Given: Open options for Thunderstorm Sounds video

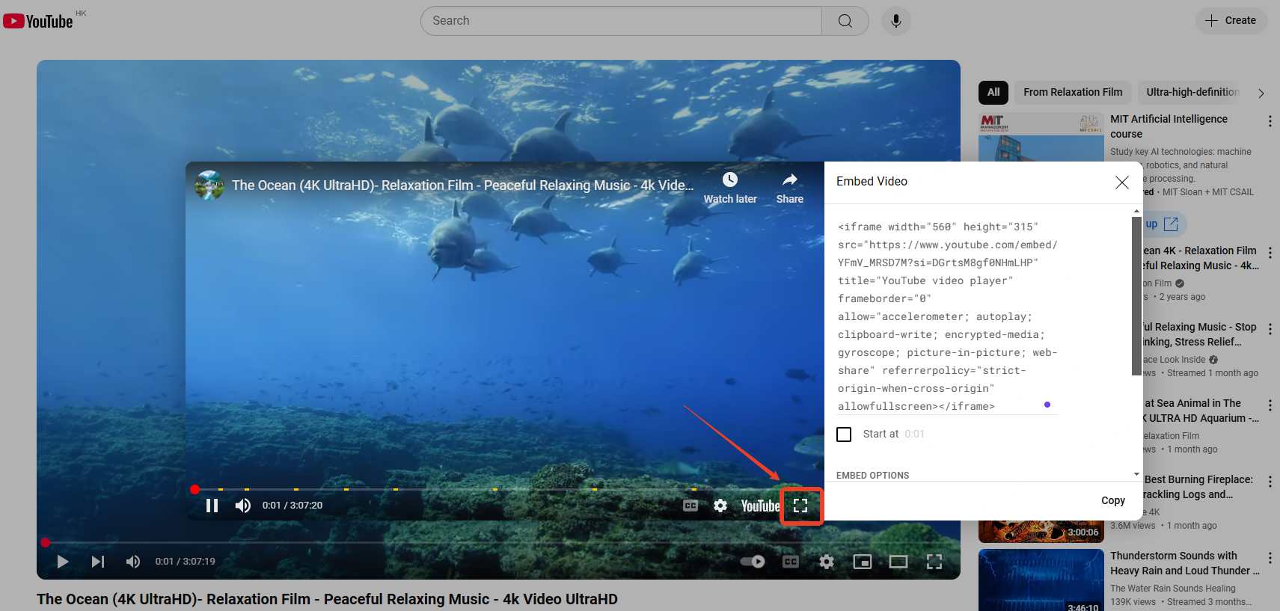Looking at the screenshot, I should tap(1270, 558).
